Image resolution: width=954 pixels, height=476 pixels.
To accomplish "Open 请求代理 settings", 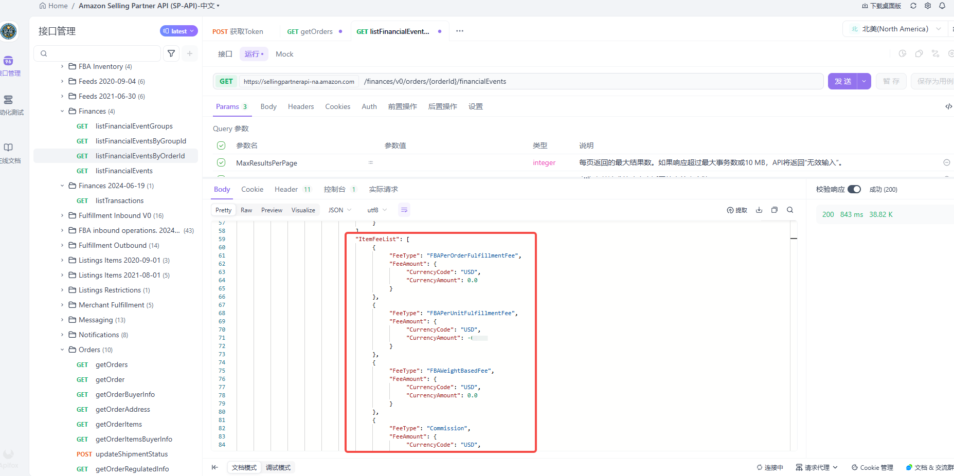I will tap(817, 467).
